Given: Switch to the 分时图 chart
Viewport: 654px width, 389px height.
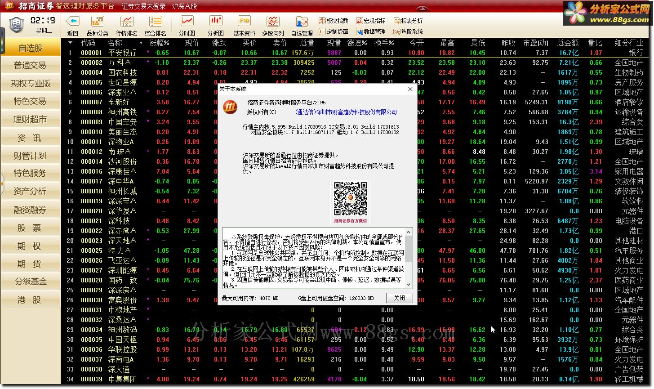Looking at the screenshot, I should (x=187, y=21).
